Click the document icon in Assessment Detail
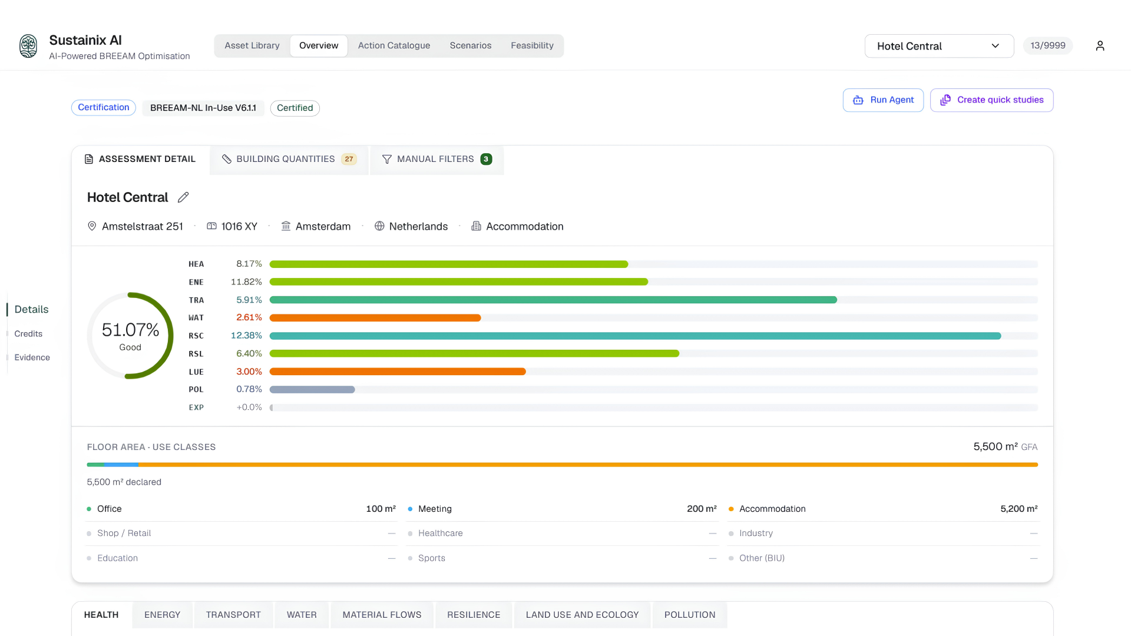The width and height of the screenshot is (1131, 636). 89,159
